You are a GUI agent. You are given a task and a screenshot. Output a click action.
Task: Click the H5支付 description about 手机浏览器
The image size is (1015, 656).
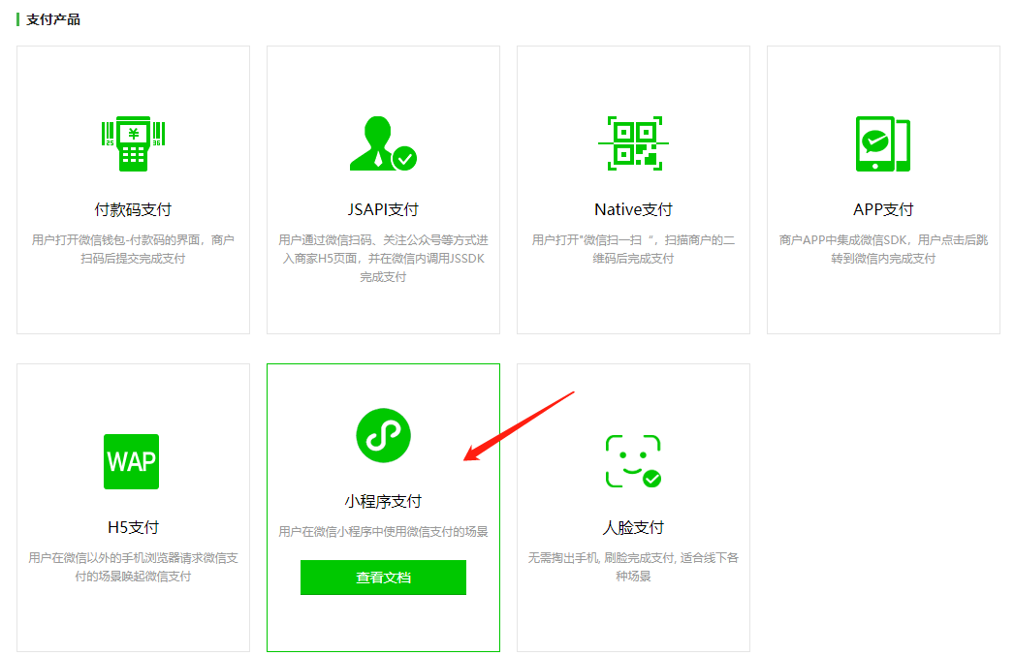134,567
